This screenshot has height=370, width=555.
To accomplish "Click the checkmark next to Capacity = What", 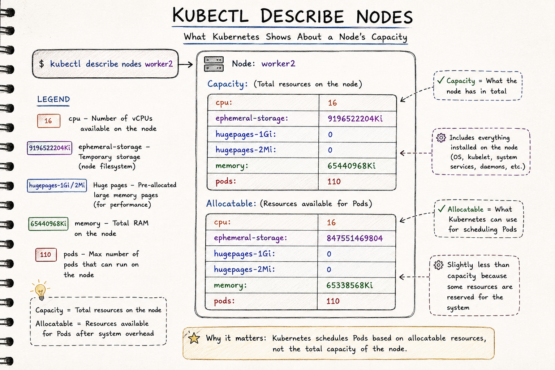I will pos(440,80).
